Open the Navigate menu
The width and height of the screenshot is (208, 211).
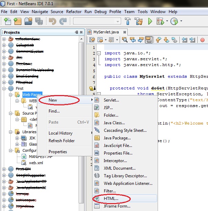pyautogui.click(x=40, y=12)
